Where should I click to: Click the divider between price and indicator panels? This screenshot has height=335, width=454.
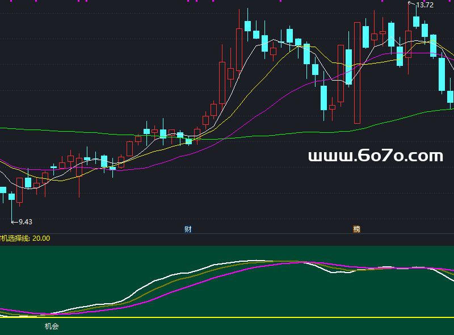tap(227, 233)
